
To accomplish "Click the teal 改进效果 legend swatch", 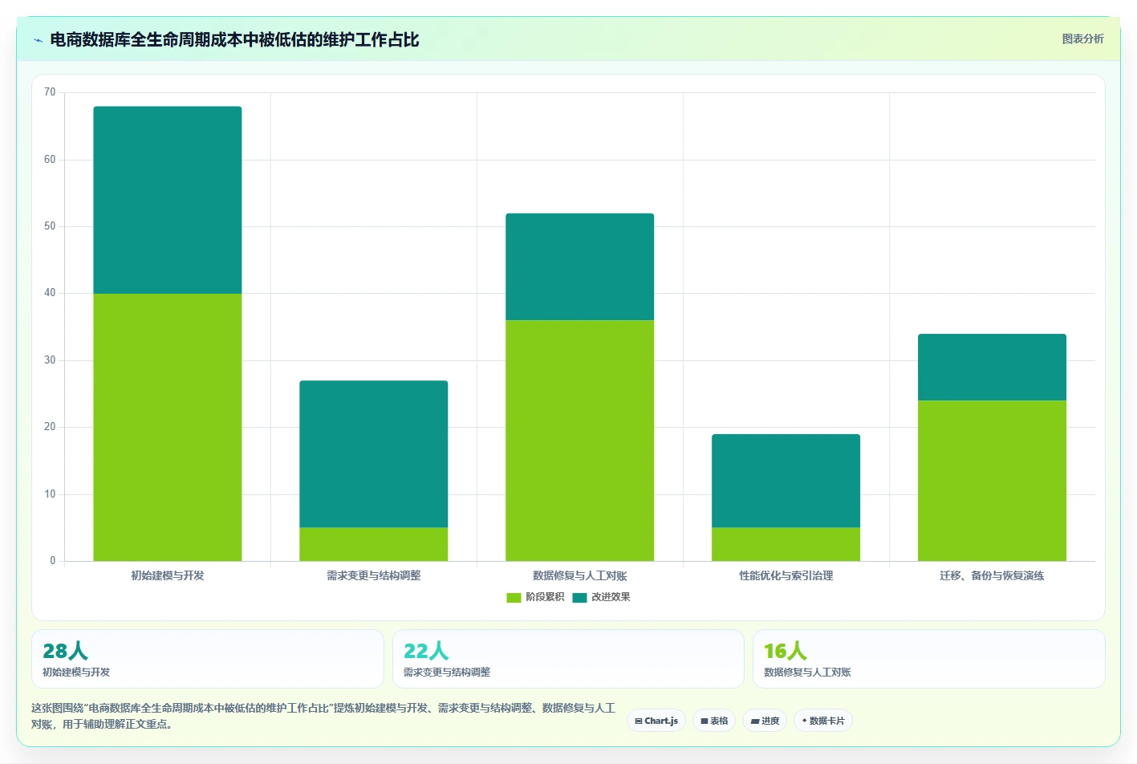I will [x=579, y=597].
